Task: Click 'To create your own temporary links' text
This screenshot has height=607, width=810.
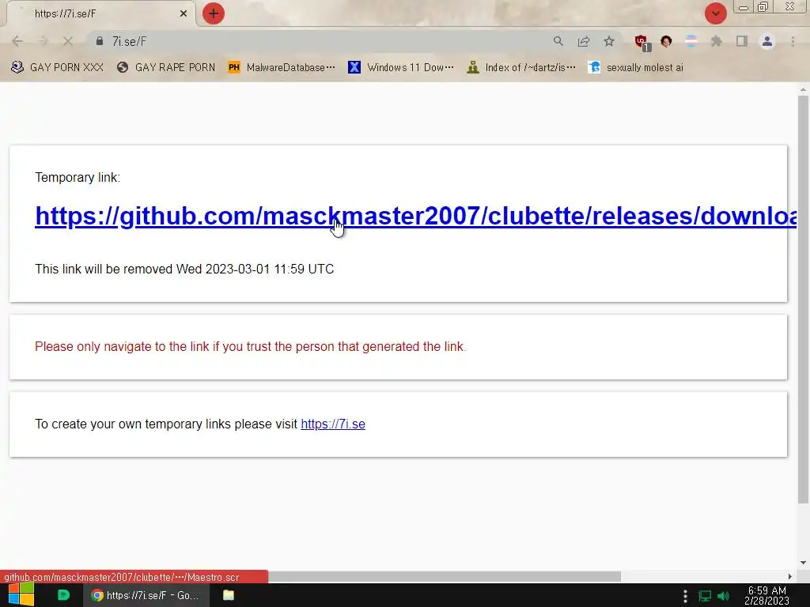Action: pos(166,424)
